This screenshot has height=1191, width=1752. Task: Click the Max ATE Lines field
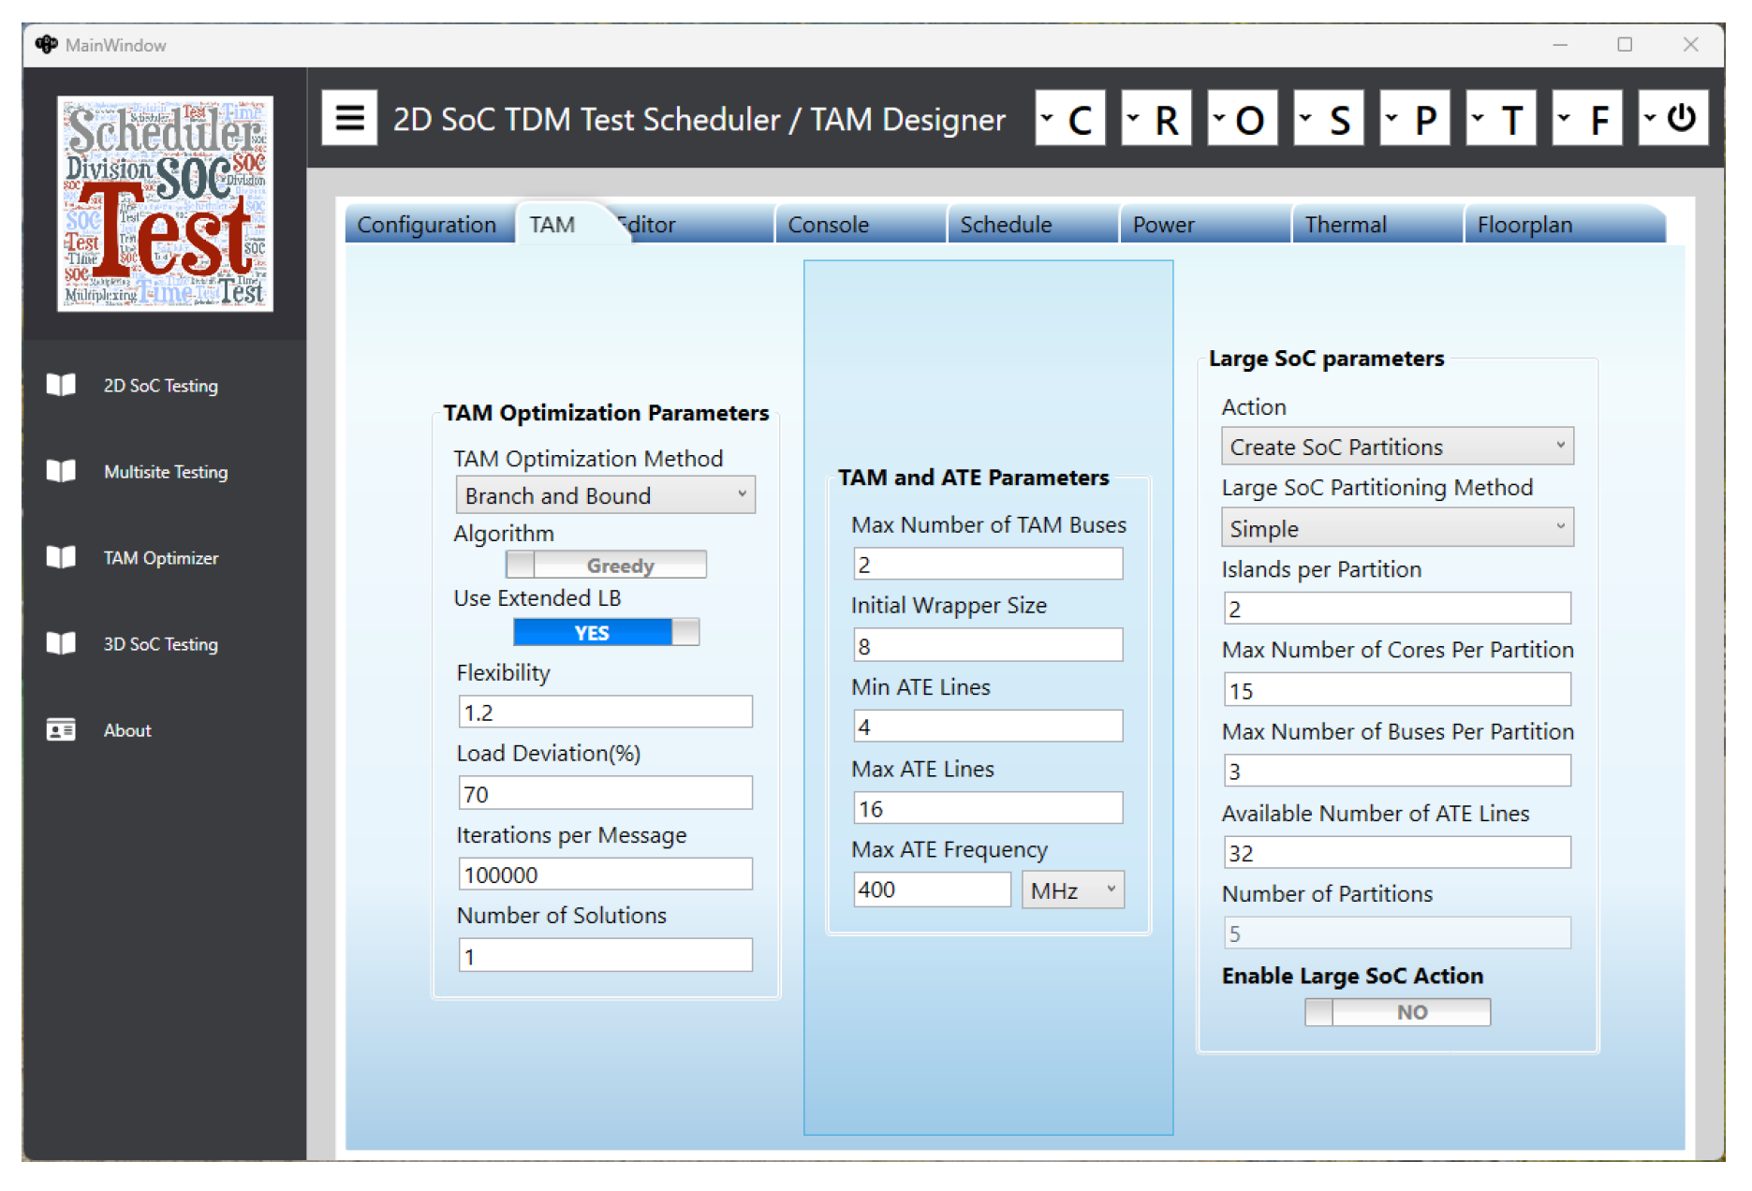coord(988,808)
